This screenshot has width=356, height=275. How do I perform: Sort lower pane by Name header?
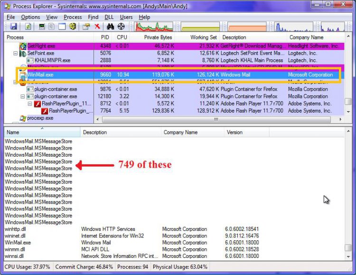[42, 132]
